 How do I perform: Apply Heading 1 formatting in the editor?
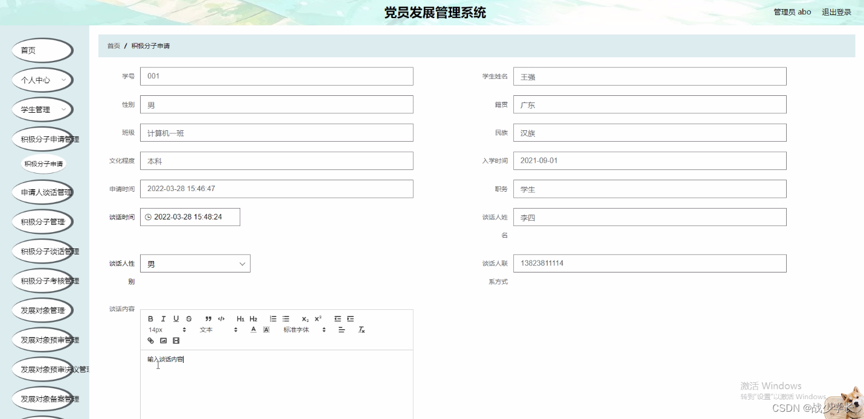pyautogui.click(x=240, y=318)
